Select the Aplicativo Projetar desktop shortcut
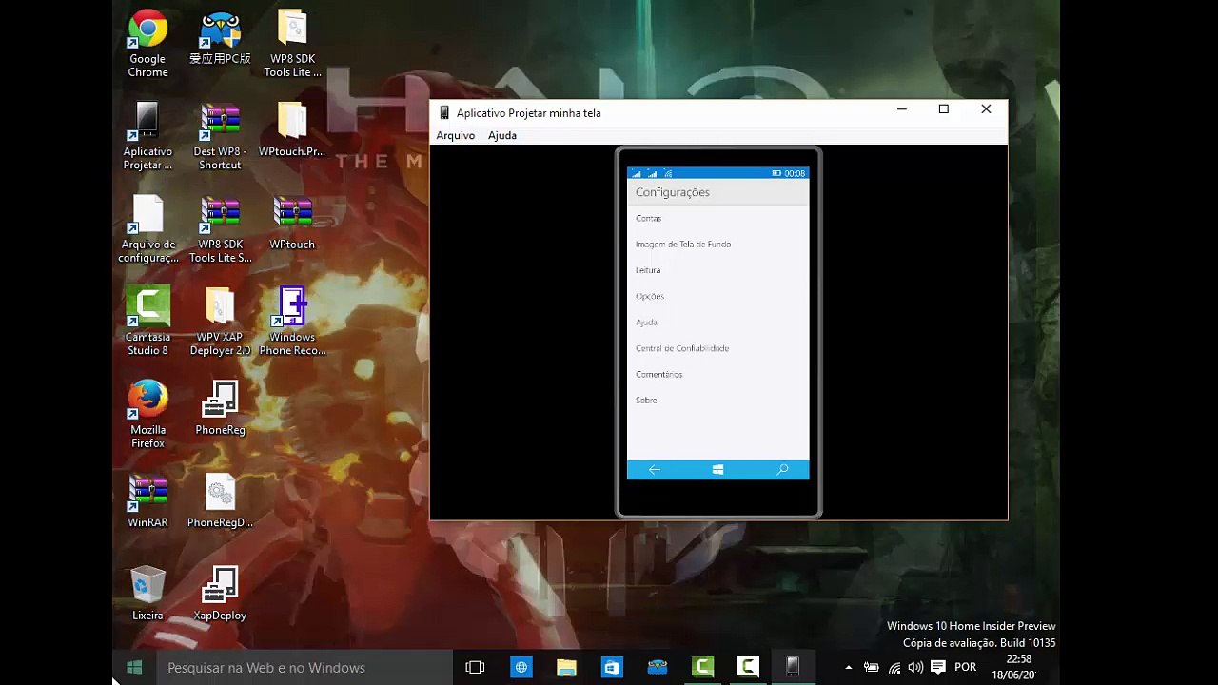 (147, 136)
